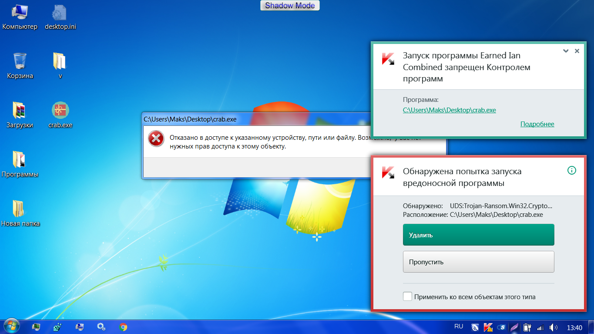Select the crab.exe desktop file
This screenshot has width=594, height=334.
(x=60, y=115)
